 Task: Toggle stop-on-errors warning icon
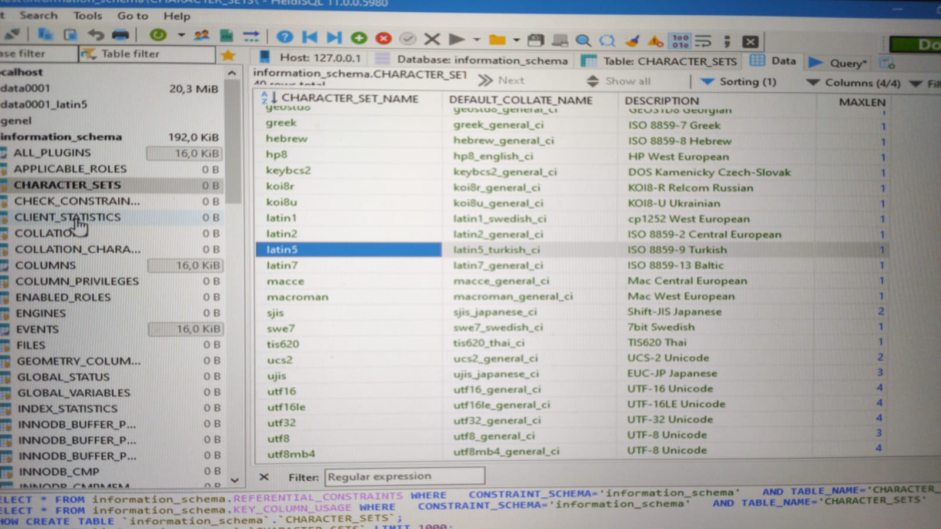pyautogui.click(x=656, y=41)
